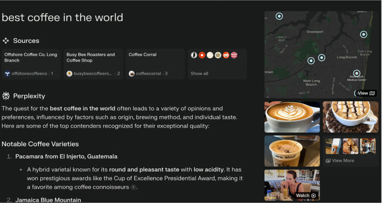Open the Coffee Corral source card
The width and height of the screenshot is (382, 203).
pyautogui.click(x=156, y=64)
